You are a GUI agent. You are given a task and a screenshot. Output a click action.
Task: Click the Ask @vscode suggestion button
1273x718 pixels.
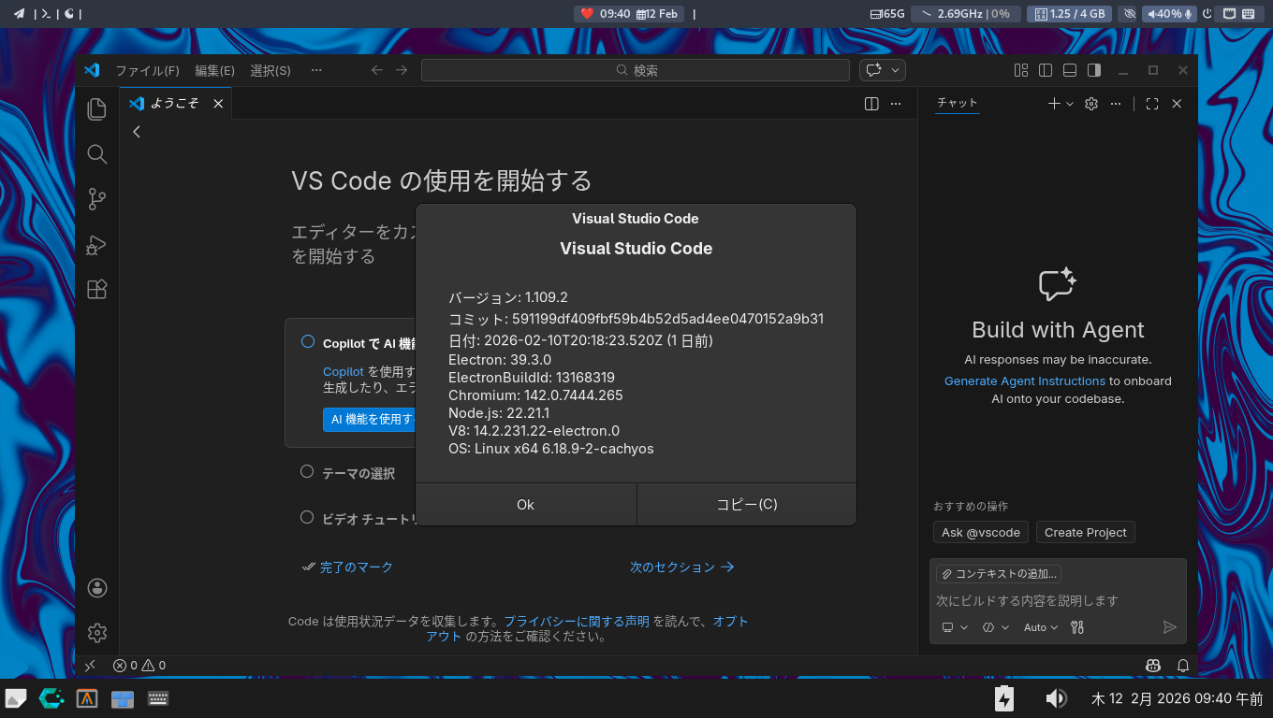coord(981,533)
